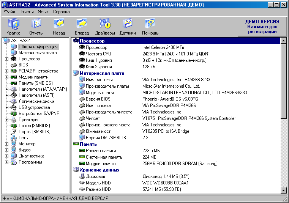The width and height of the screenshot is (289, 203).
Task: Open the Отчеты menu in menu bar
Action: (27, 12)
